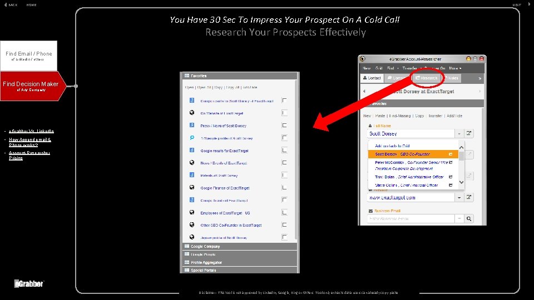The height and width of the screenshot is (300, 534).
Task: Click the edit icon beside Full Name field
Action: (x=469, y=133)
